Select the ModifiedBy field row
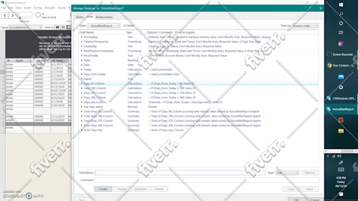The image size is (358, 201). 198,56
